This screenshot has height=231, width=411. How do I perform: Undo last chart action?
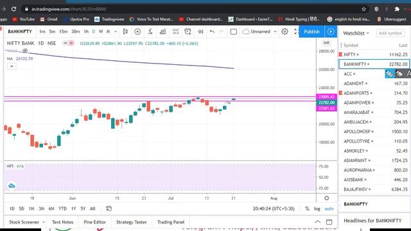(212, 31)
